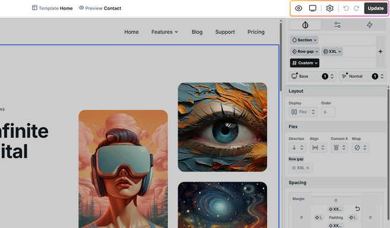This screenshot has width=390, height=228.
Task: Open the Normal state selector
Action: tap(363, 76)
